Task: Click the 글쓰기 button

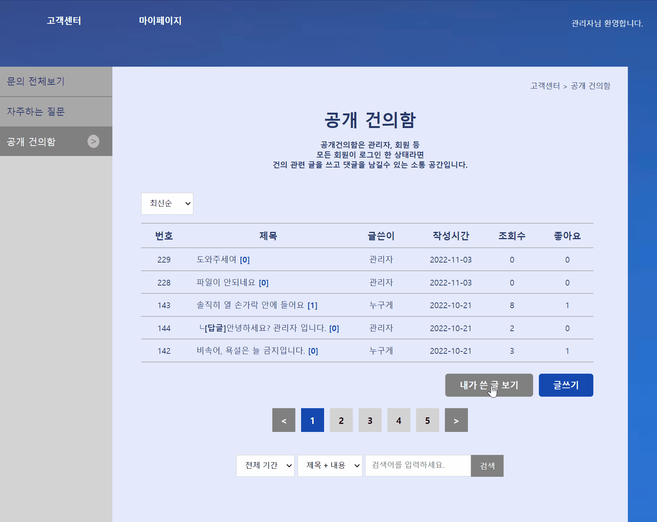Action: 566,385
